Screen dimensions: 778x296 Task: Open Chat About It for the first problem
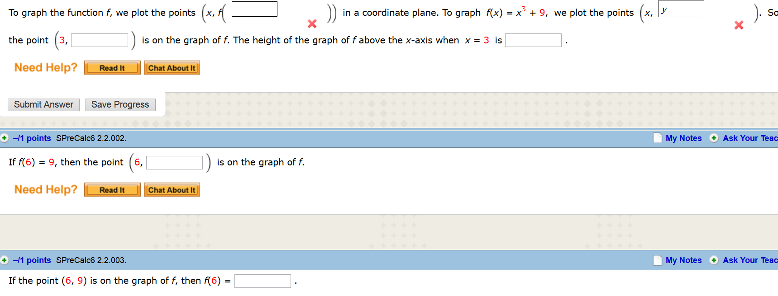click(x=172, y=67)
